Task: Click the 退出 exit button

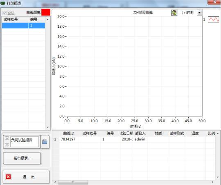Action: [26, 177]
